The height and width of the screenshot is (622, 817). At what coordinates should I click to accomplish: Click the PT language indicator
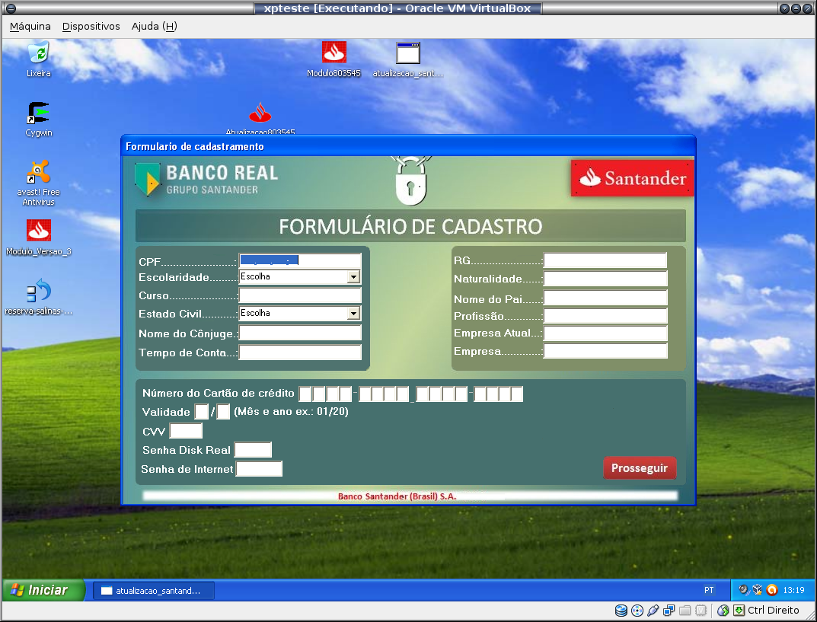709,590
